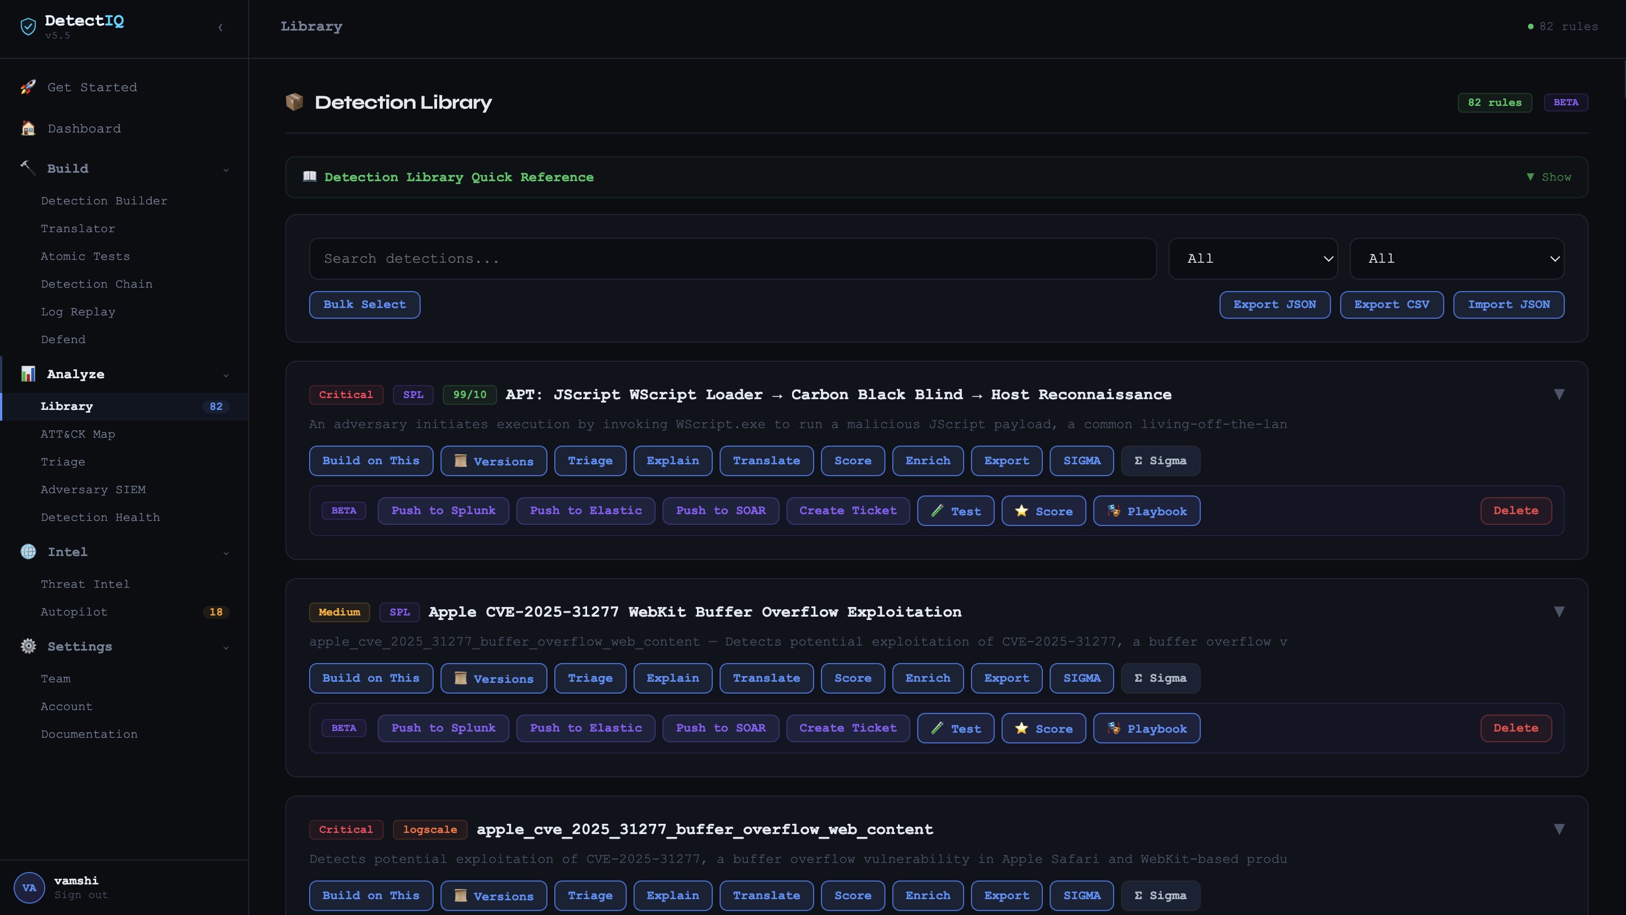Screen dimensions: 1626x915
Task: Click the DetectIQ shield logo icon
Action: tap(28, 27)
